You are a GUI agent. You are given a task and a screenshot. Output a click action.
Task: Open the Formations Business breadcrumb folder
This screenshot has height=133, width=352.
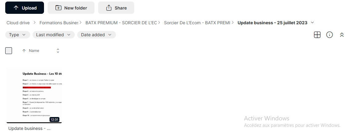[x=59, y=23]
